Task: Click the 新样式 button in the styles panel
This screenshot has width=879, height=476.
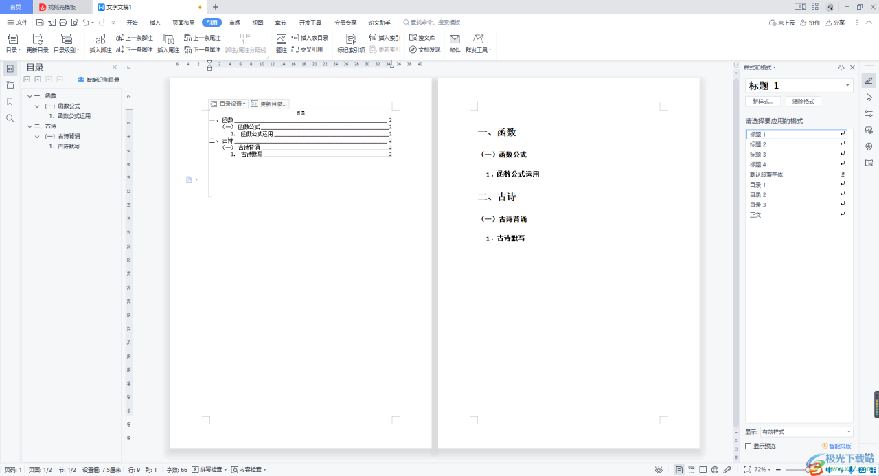Action: coord(762,101)
